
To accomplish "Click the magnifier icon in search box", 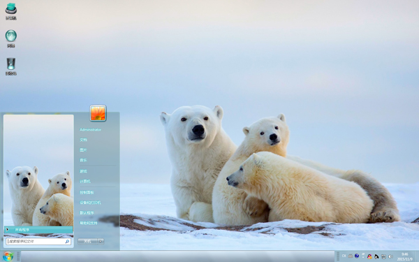I will 67,242.
